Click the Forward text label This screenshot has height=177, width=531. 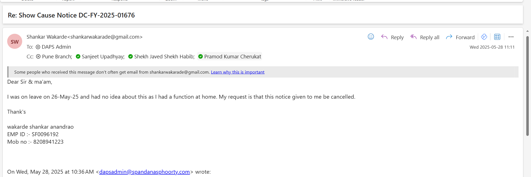click(465, 38)
